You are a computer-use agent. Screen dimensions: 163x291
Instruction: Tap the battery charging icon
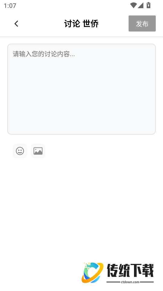coord(149,5)
